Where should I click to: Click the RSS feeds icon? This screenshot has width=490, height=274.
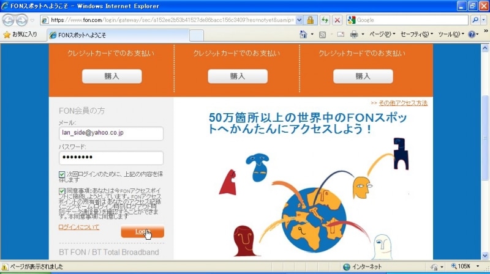[x=322, y=35]
